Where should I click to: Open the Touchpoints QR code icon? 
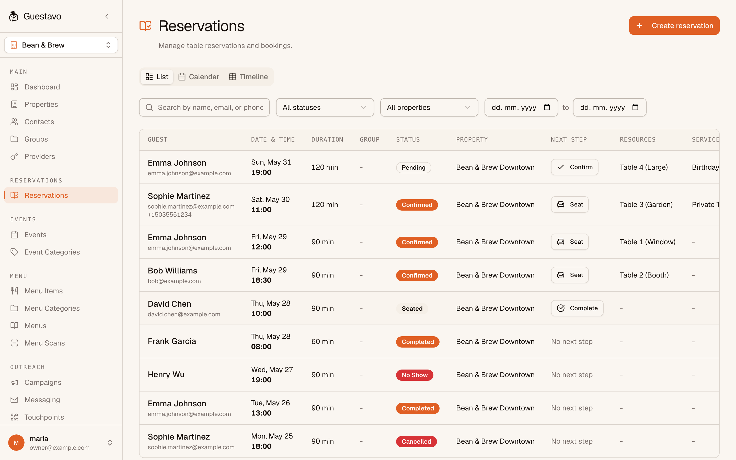click(x=14, y=417)
